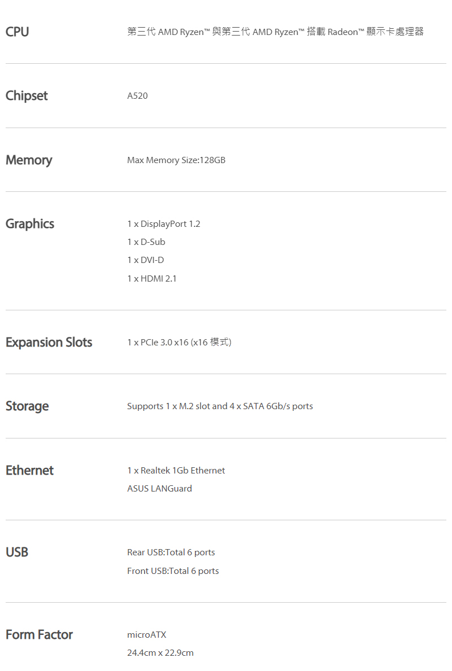Click the 1 x D-Sub entry

point(146,242)
